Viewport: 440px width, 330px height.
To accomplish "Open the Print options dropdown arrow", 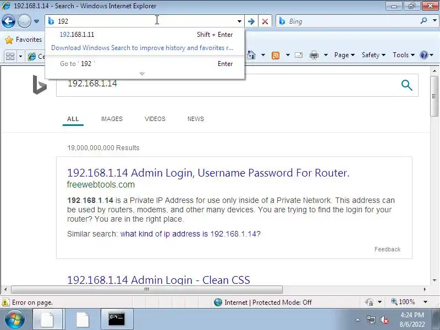I will 326,55.
